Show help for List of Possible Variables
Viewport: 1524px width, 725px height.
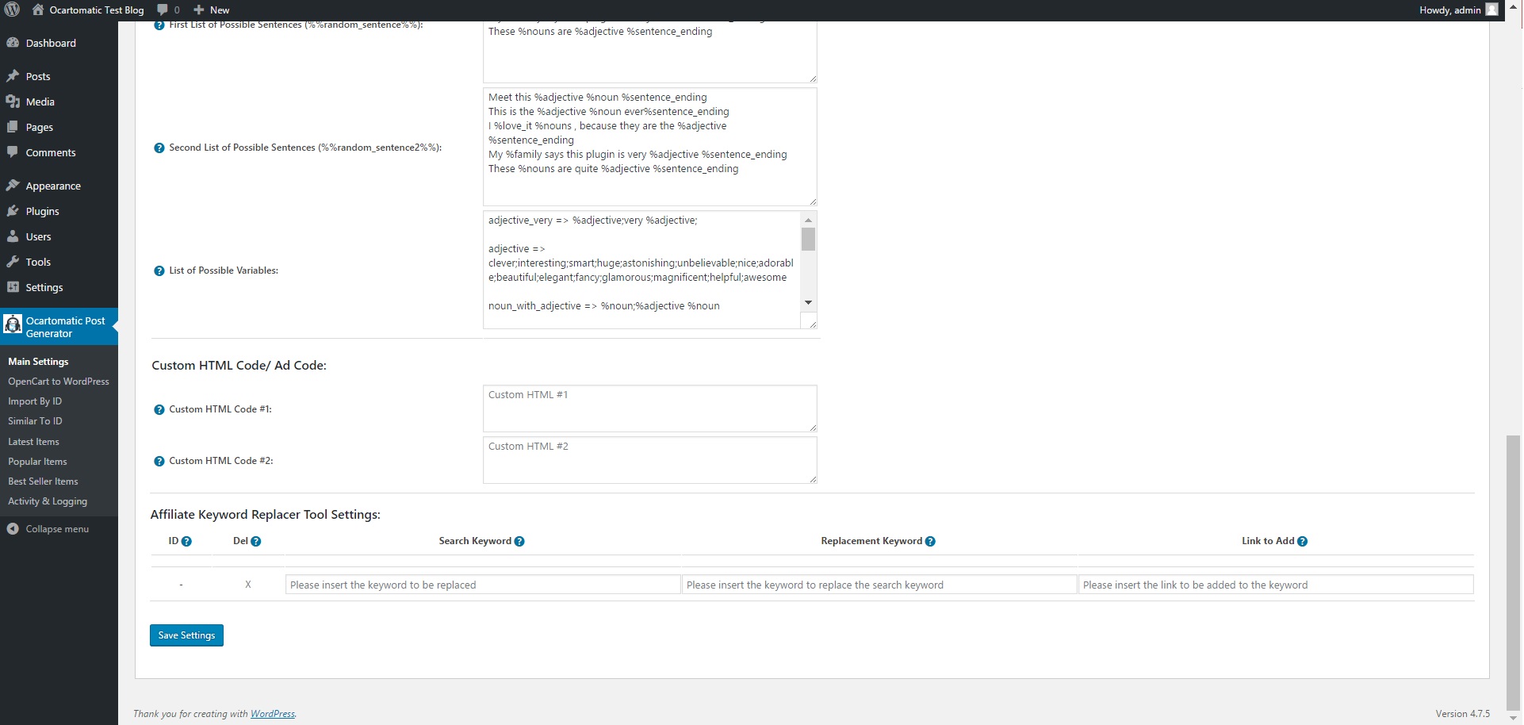point(159,271)
